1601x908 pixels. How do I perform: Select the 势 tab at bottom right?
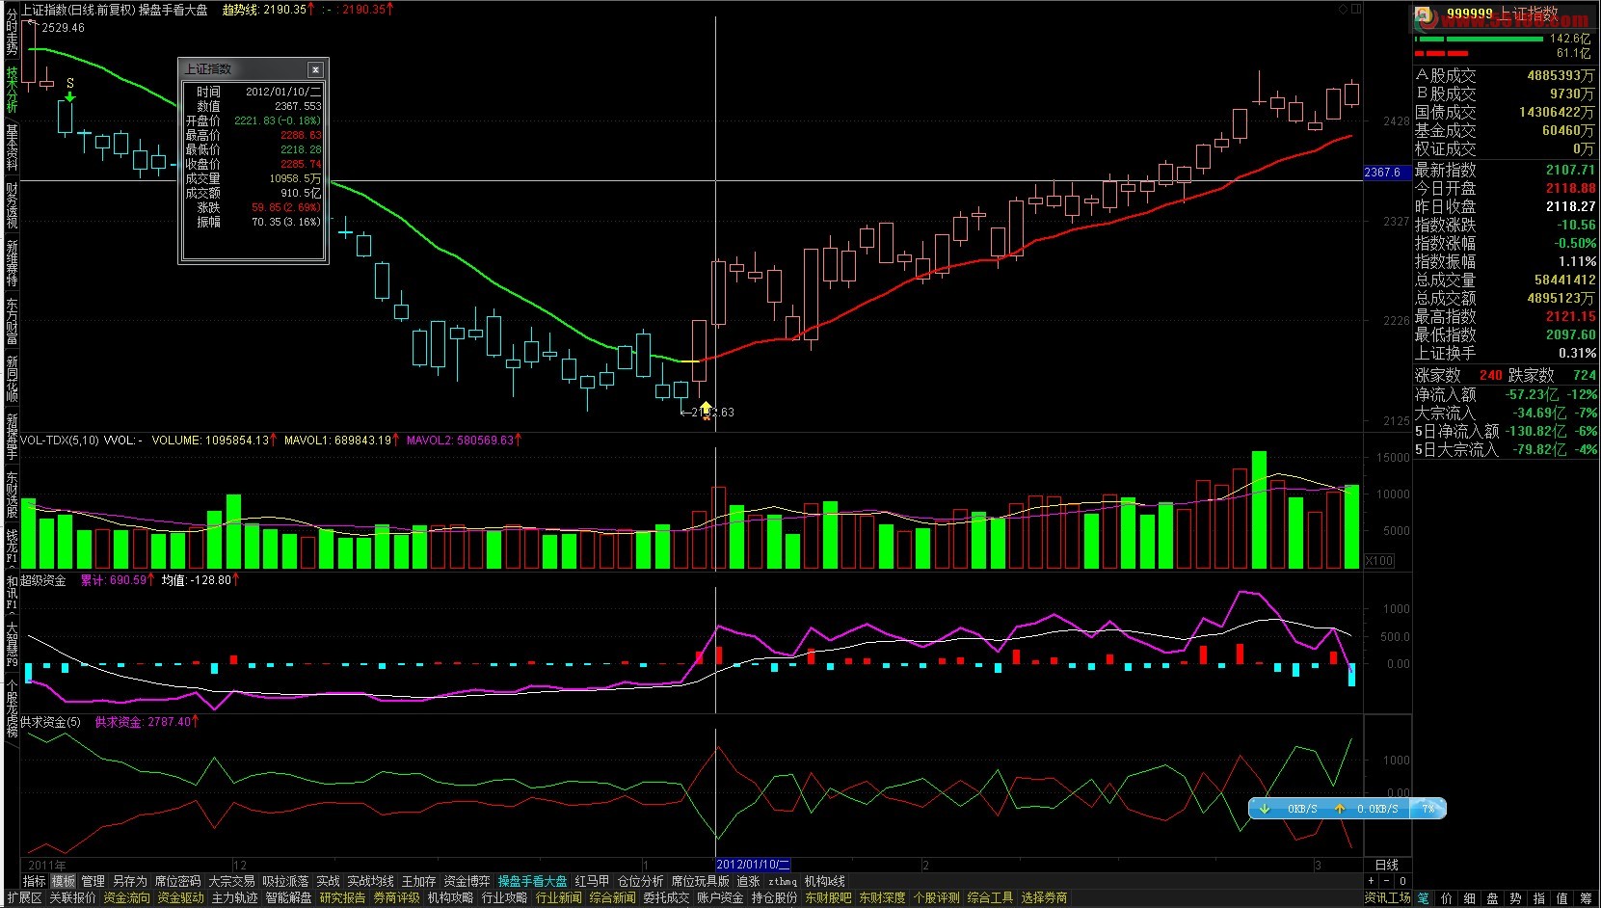pos(1515,897)
